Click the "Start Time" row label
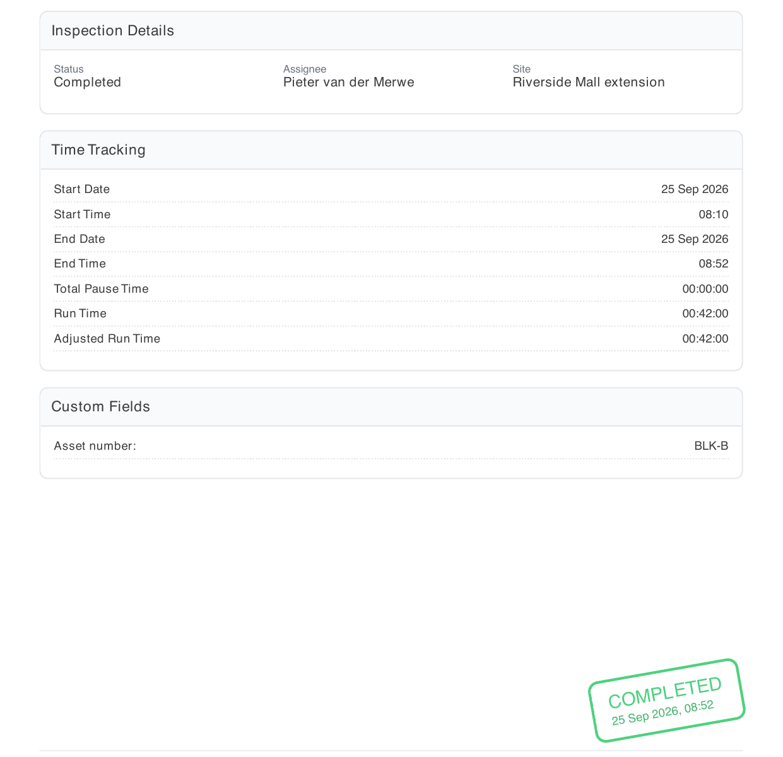This screenshot has height=757, width=783. pyautogui.click(x=83, y=214)
